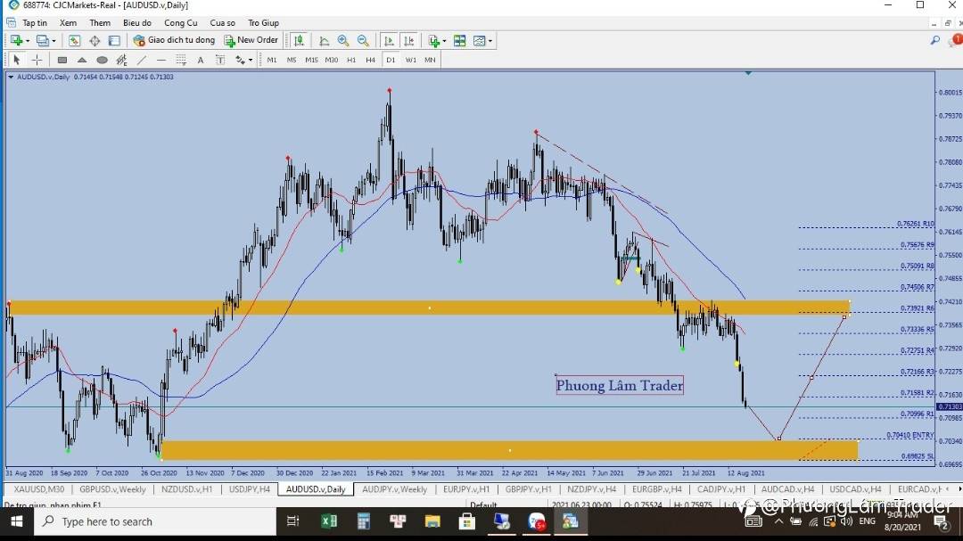Click the chart shift triangle marker atop the chart
Viewport: 963px width, 541px height.
tap(748, 73)
